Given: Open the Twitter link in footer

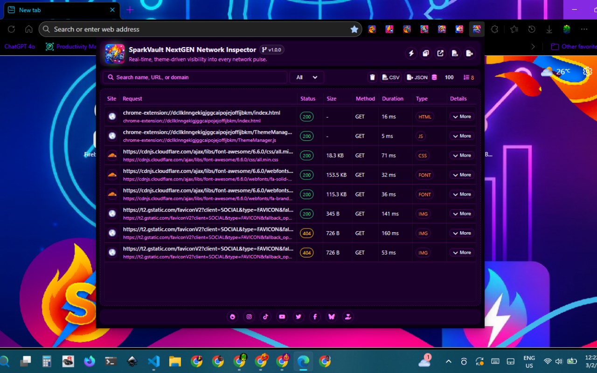Looking at the screenshot, I should coord(298,317).
